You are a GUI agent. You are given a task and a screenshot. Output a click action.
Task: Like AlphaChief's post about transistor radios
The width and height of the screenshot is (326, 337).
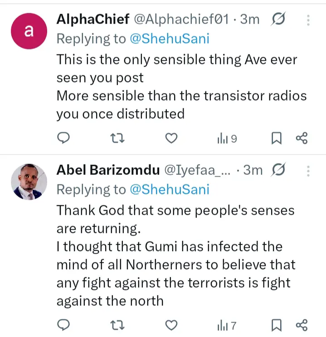click(x=171, y=138)
